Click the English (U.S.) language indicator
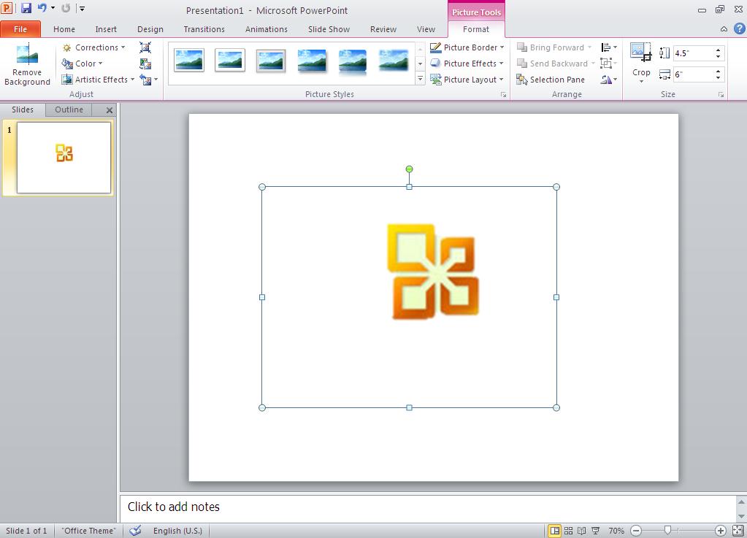This screenshot has width=747, height=538. click(177, 531)
